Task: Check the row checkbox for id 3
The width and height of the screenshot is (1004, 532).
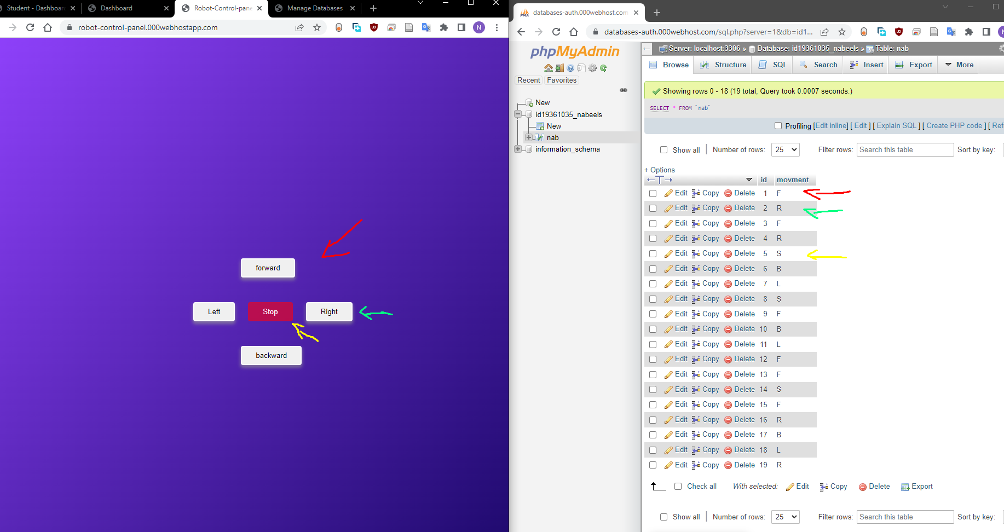Action: 653,223
